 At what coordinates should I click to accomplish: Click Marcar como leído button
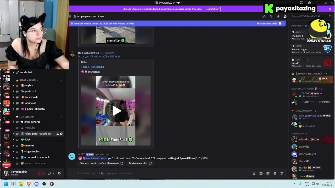[x=269, y=23]
